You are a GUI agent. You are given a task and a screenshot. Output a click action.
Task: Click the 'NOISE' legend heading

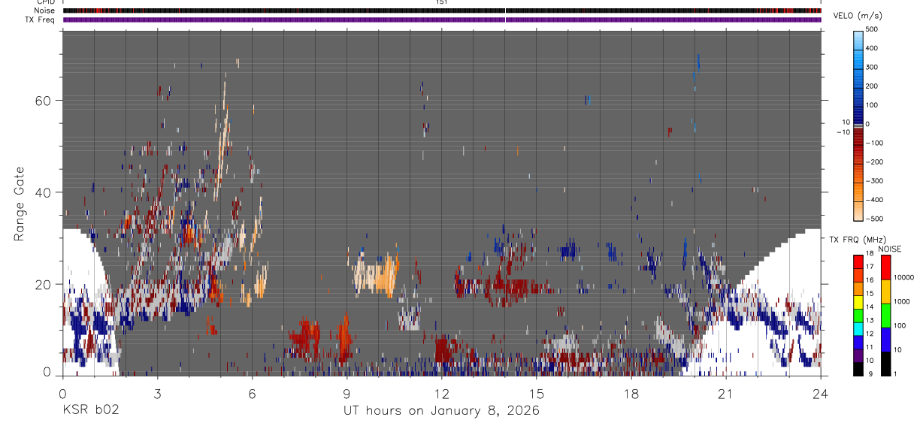[889, 249]
